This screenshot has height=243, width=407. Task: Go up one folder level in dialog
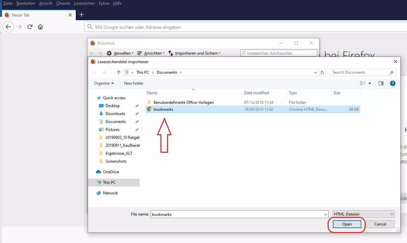pyautogui.click(x=119, y=72)
